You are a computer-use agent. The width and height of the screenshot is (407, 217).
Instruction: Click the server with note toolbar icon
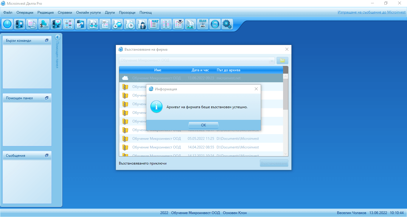coord(20,24)
